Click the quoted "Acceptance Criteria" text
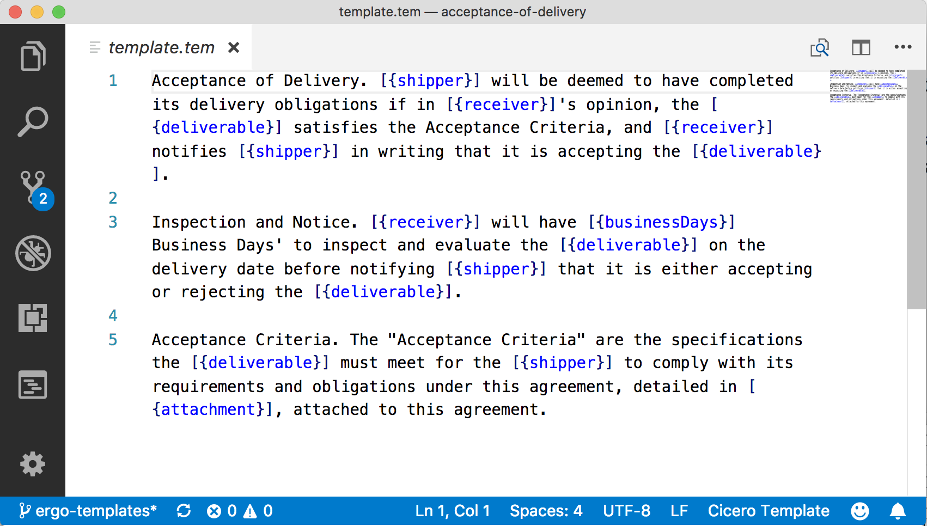927x526 pixels. click(486, 340)
